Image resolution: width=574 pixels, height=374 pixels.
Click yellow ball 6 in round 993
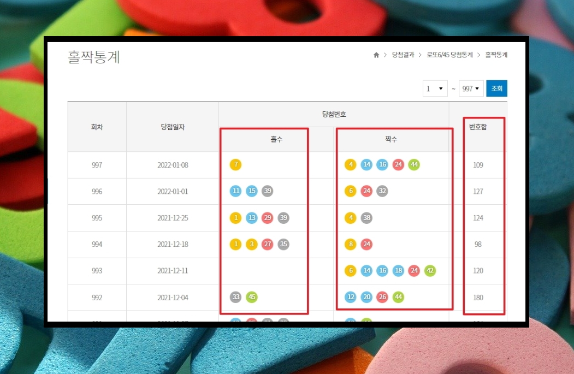click(x=351, y=271)
